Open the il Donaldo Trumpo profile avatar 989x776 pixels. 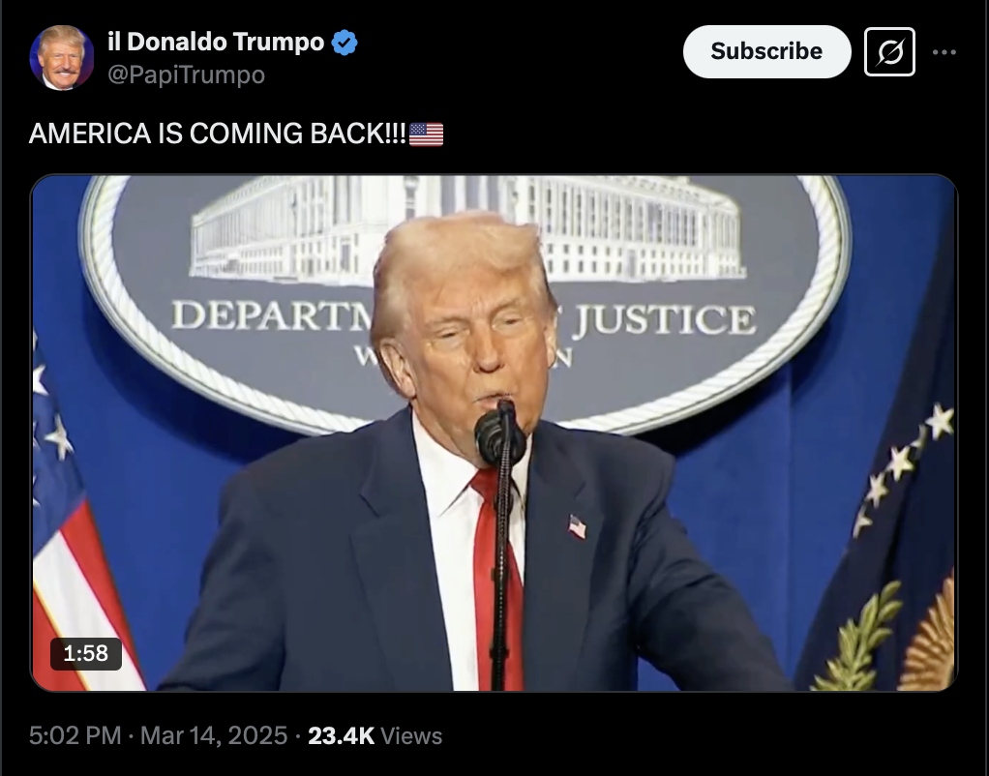[62, 58]
